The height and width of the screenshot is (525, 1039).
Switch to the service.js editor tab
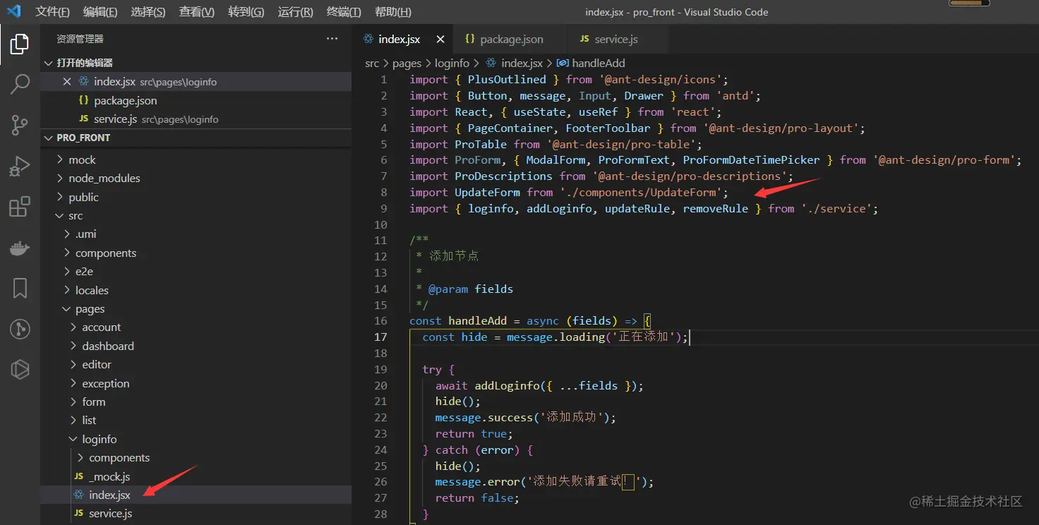click(616, 39)
